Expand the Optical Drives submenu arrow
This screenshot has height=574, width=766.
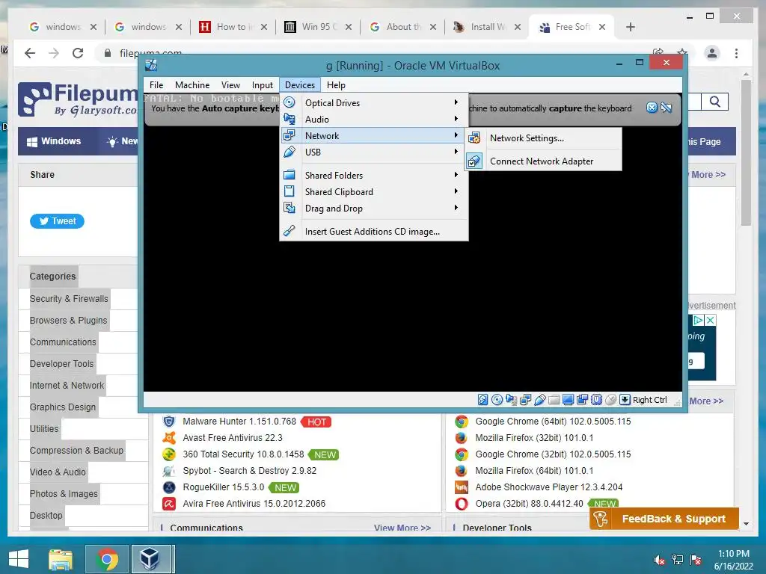pos(456,102)
